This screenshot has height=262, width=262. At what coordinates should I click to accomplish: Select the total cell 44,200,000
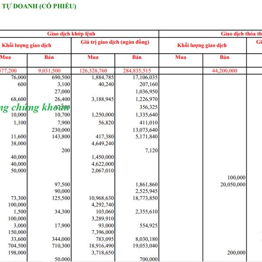pos(224,71)
